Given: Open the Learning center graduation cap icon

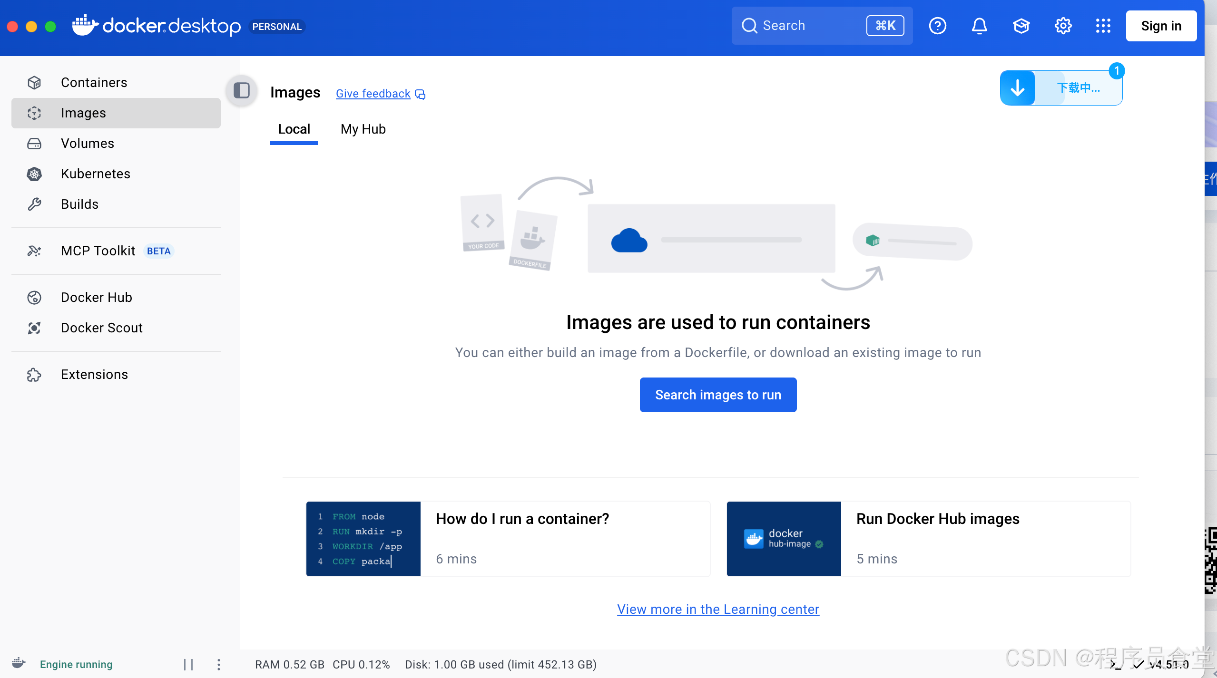Looking at the screenshot, I should pyautogui.click(x=1021, y=26).
